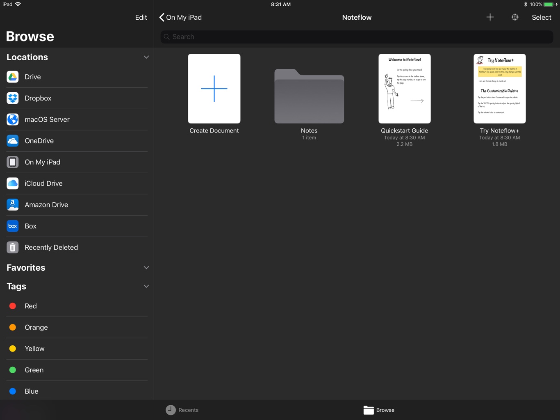The image size is (560, 420).
Task: Select the Green tag dot
Action: [x=13, y=370]
